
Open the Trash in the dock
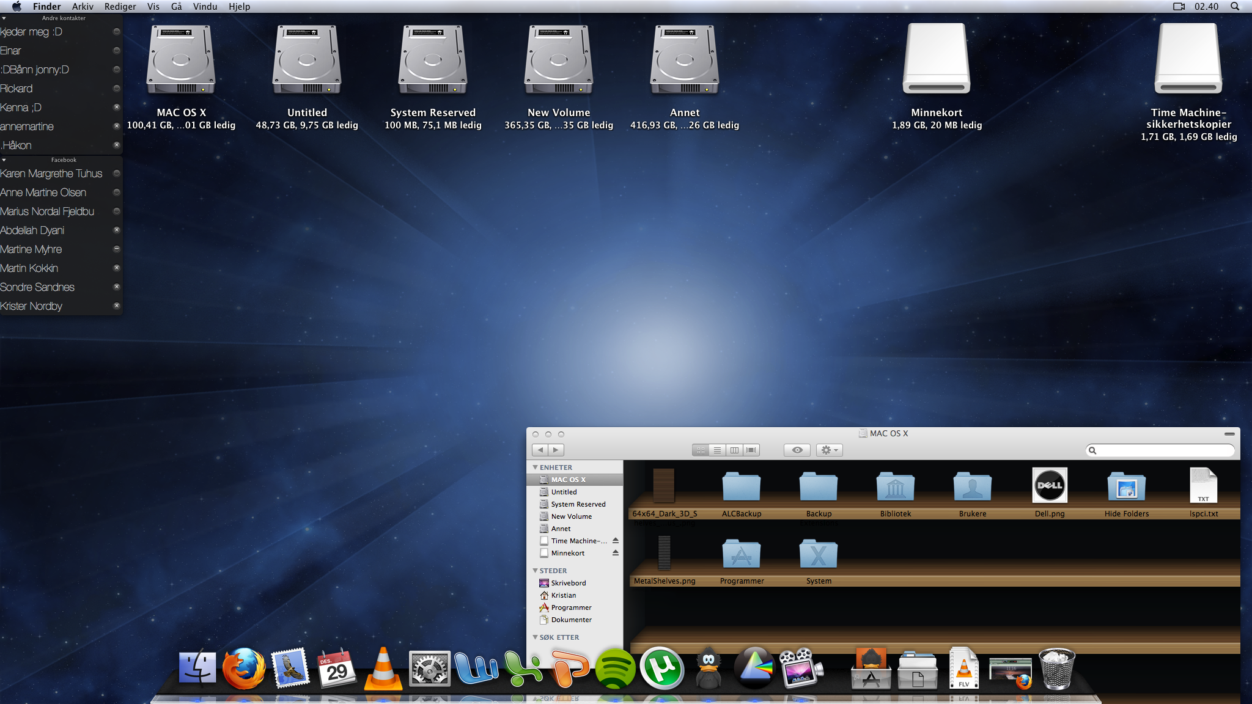[x=1057, y=669]
